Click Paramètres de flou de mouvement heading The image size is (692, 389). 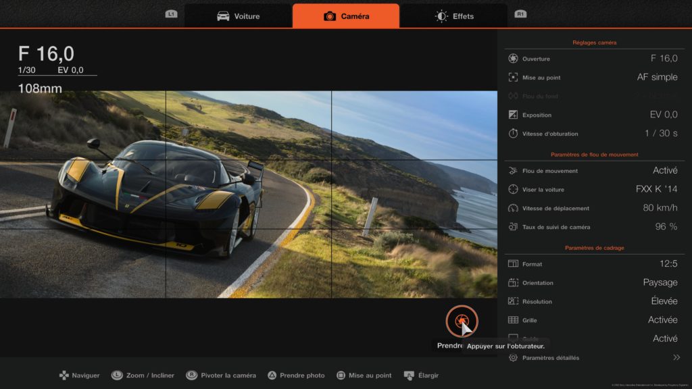594,155
